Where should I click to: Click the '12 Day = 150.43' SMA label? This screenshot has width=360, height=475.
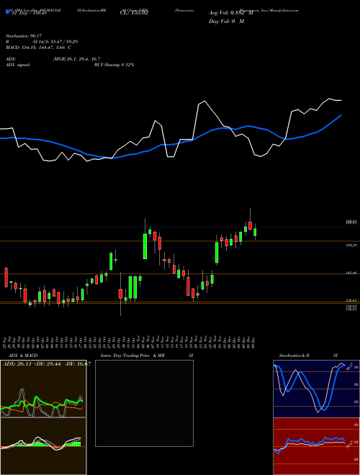coord(29,13)
